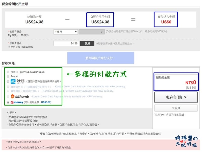Select the Qmoney payment radio button

point(8,102)
